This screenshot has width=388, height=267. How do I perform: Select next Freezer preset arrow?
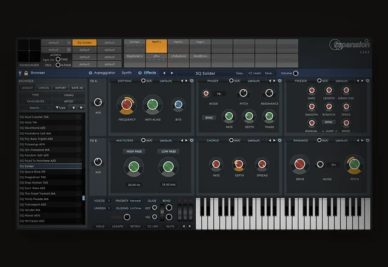coord(363,81)
